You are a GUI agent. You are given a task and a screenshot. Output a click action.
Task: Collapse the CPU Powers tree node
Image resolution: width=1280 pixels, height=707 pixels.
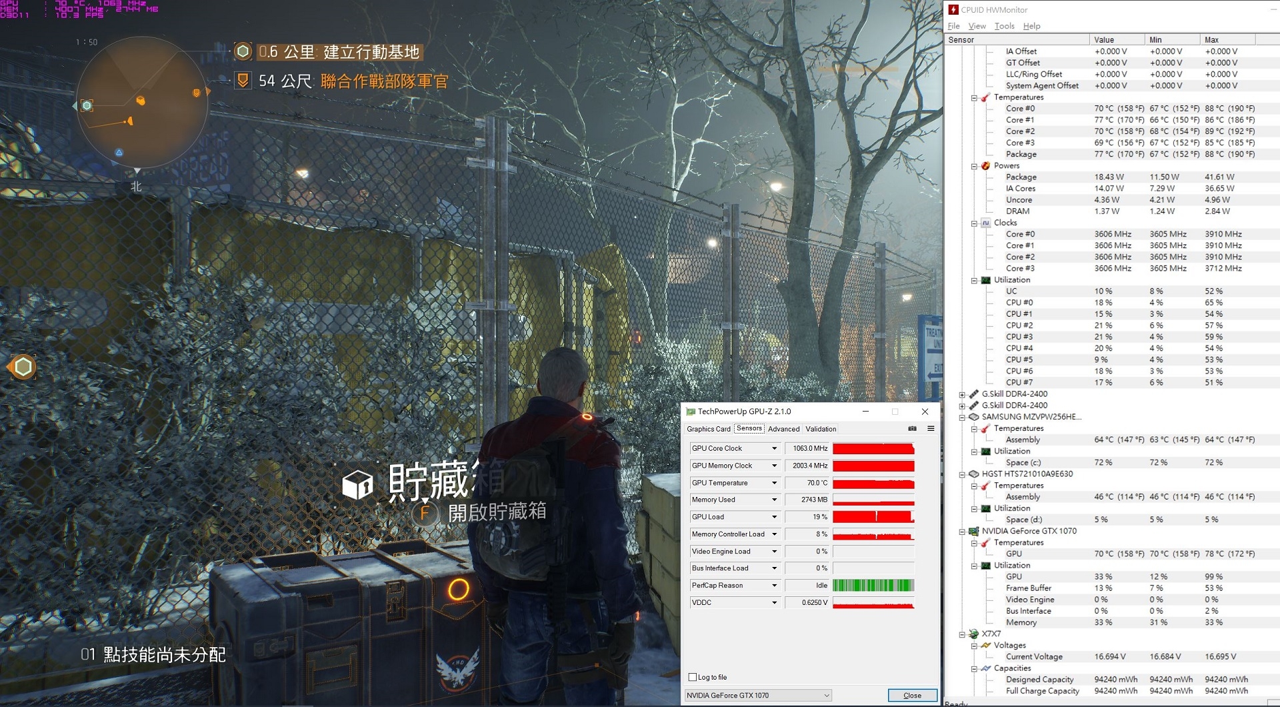pos(974,166)
